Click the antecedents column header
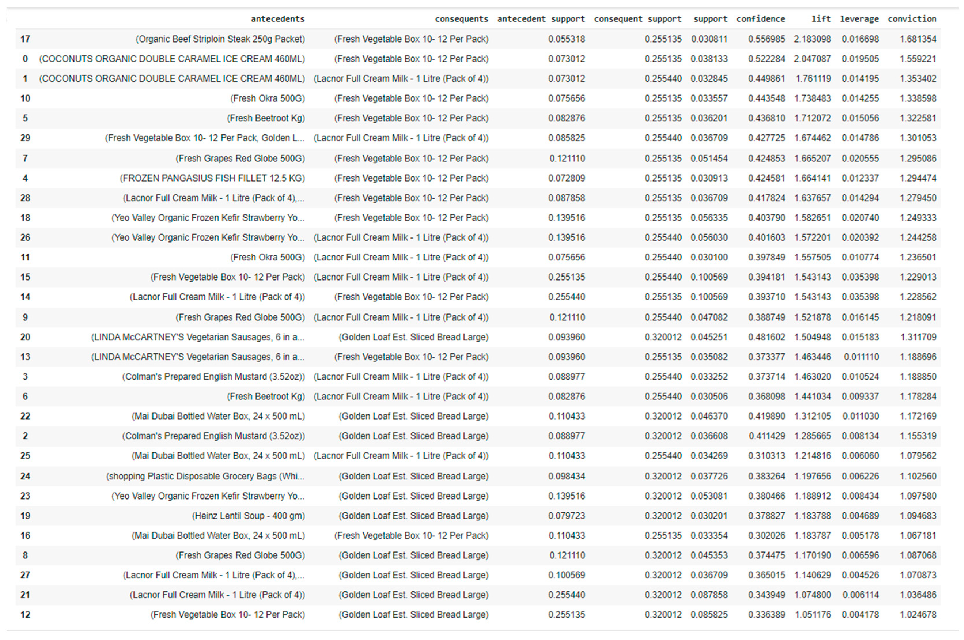The width and height of the screenshot is (964, 640). pos(277,19)
